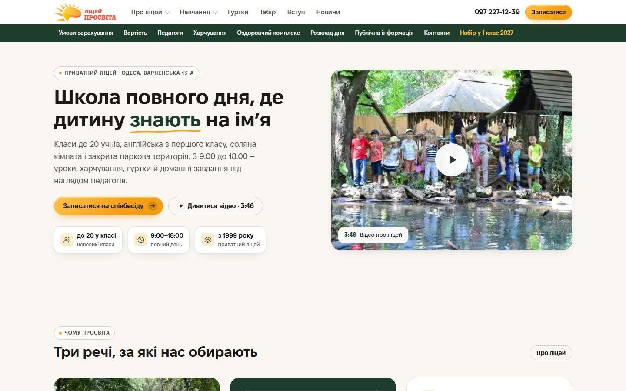Click the Ліцей Просвіта sun logo
Viewport: 626px width, 391px height.
tap(85, 12)
